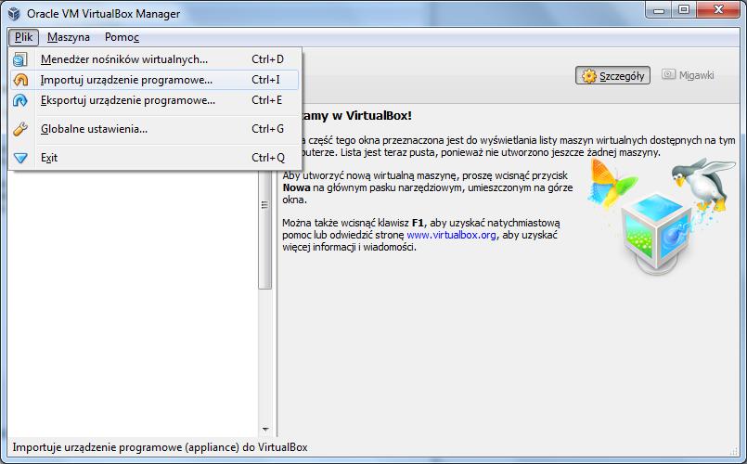This screenshot has height=464, width=747.
Task: Visit the www.virtualbox.org link
Action: 451,235
